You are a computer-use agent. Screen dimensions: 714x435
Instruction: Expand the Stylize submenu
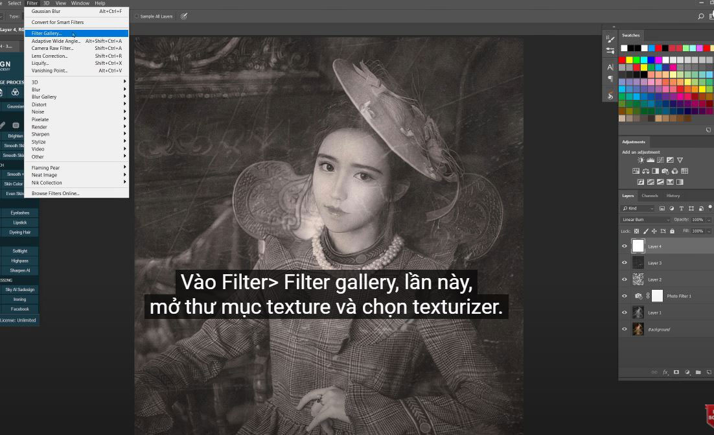(76, 142)
